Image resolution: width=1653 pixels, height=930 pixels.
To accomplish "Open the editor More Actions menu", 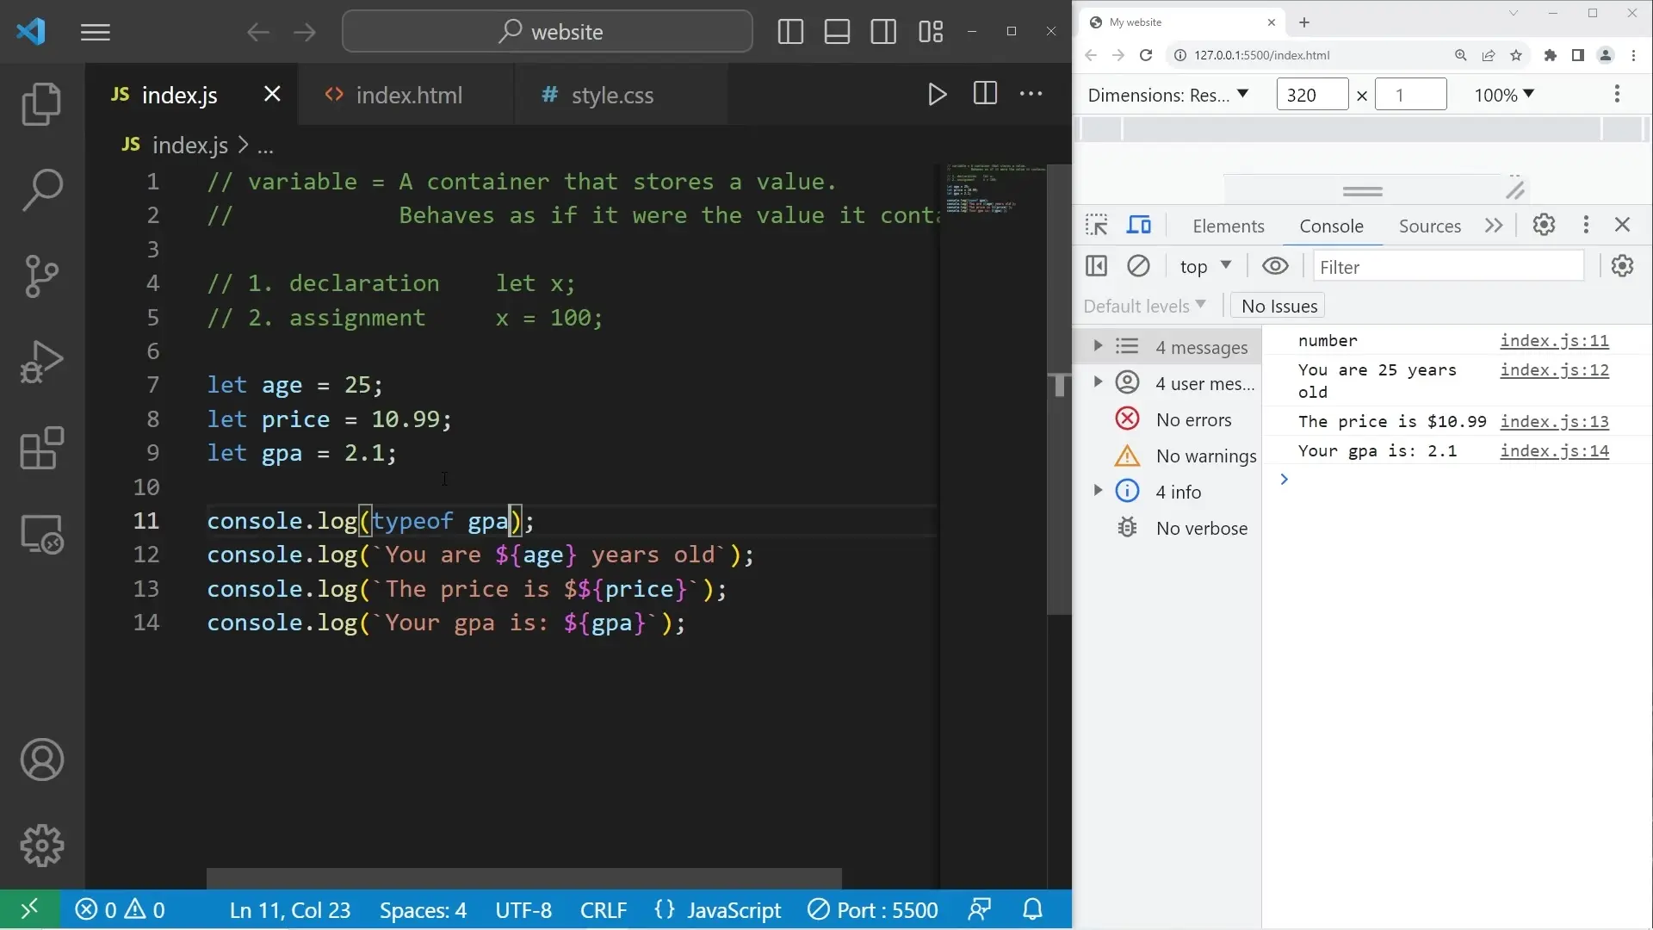I will (1031, 94).
